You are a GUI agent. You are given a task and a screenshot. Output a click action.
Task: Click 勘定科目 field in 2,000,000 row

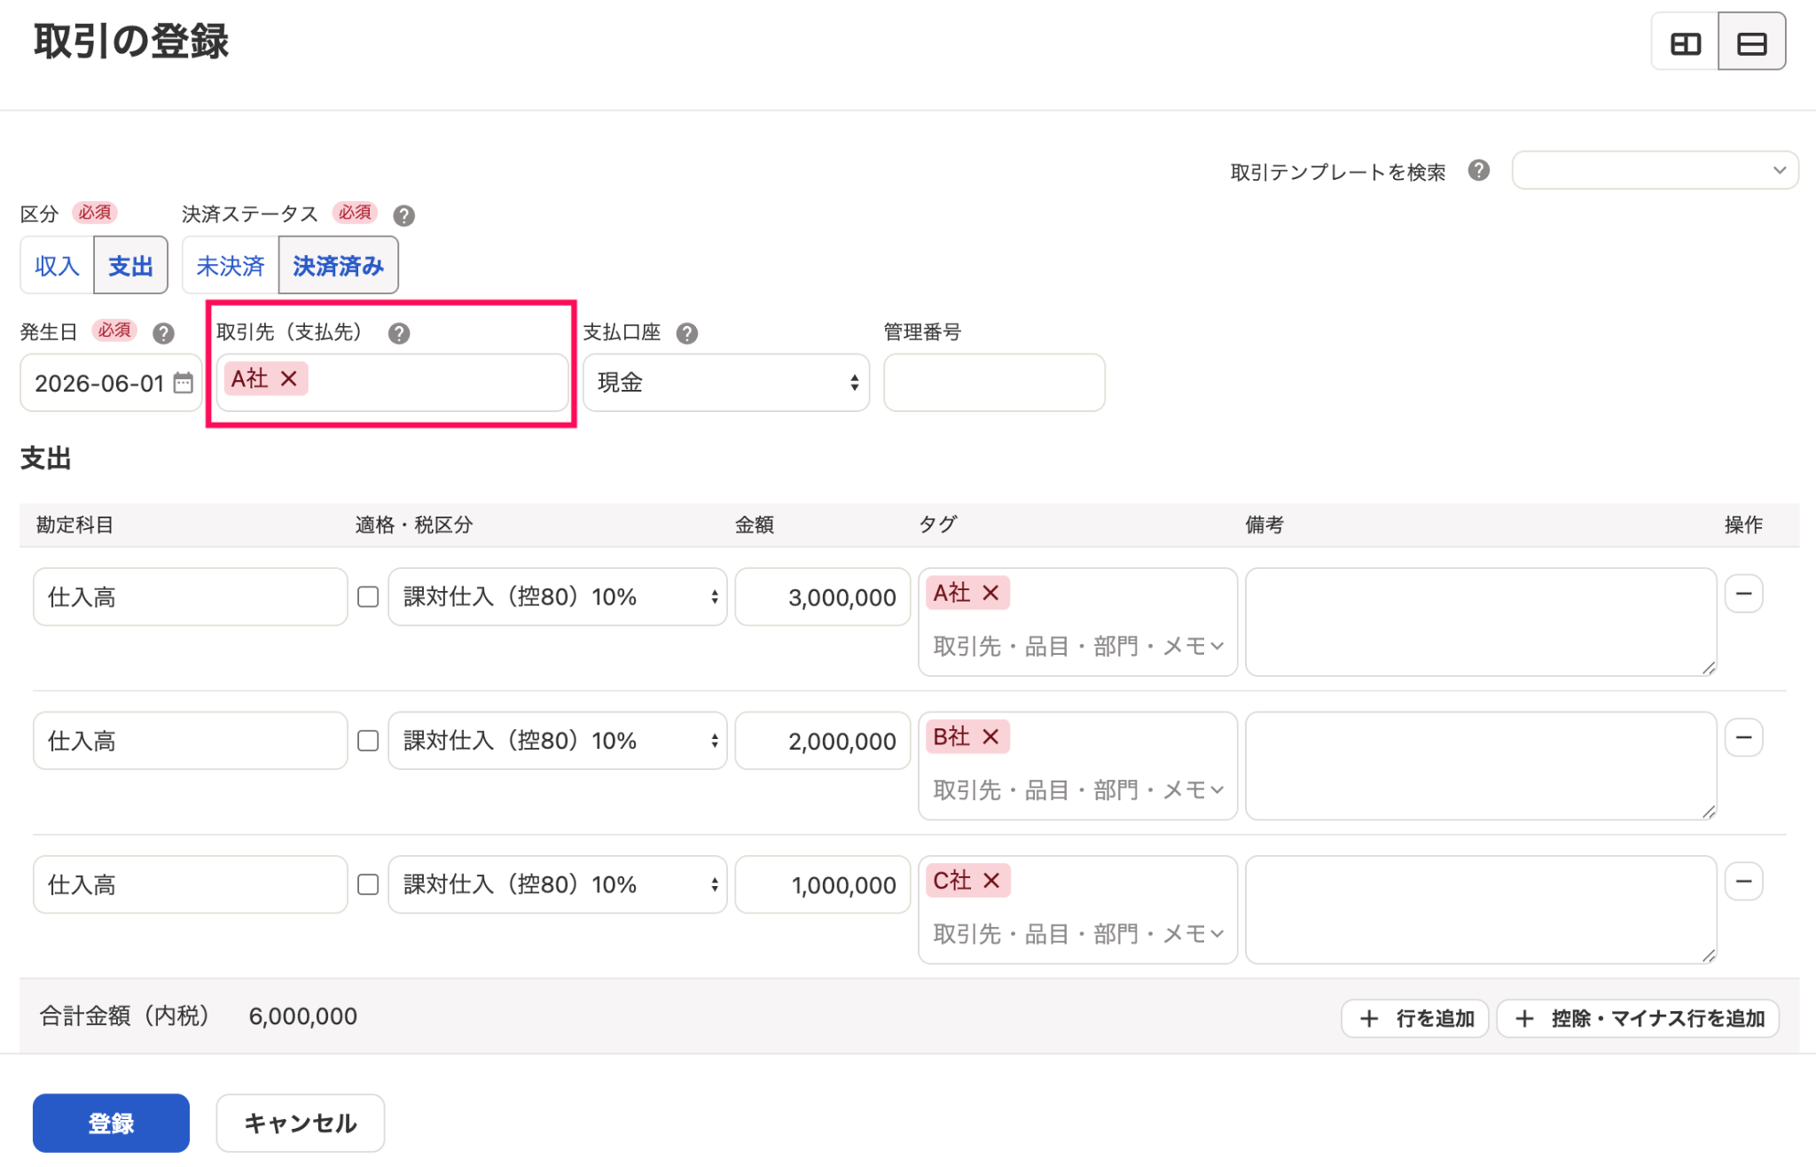(190, 741)
